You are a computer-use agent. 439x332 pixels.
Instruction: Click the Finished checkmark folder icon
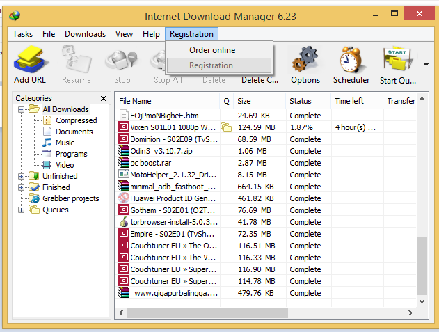34,187
